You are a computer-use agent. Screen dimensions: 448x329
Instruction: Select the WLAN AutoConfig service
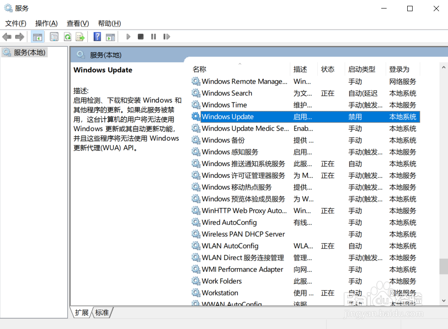[x=305, y=246]
